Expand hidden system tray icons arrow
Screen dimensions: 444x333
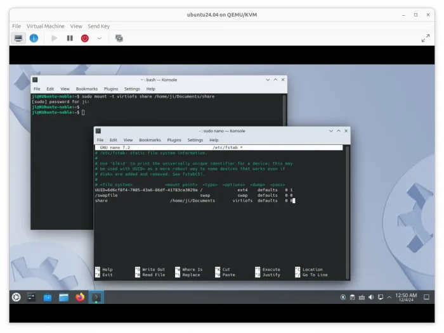389,297
